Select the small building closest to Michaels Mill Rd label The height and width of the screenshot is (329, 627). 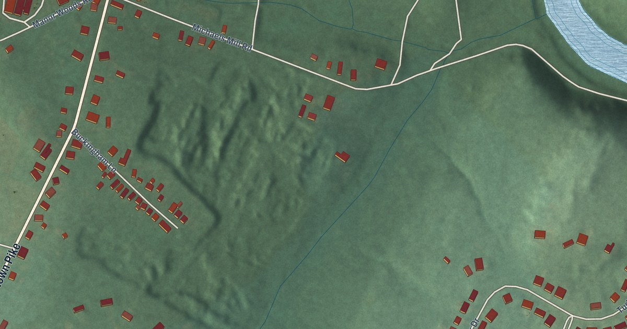[x=224, y=29]
